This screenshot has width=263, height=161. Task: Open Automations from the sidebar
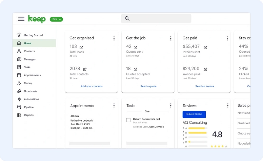pos(31,99)
